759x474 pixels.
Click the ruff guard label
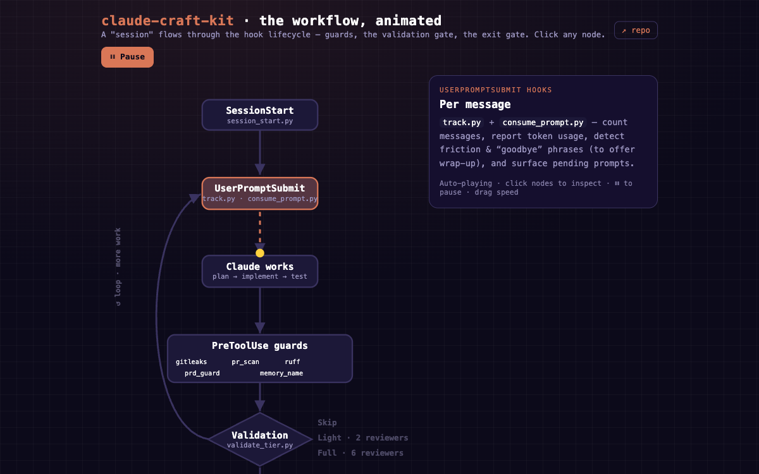pyautogui.click(x=292, y=362)
